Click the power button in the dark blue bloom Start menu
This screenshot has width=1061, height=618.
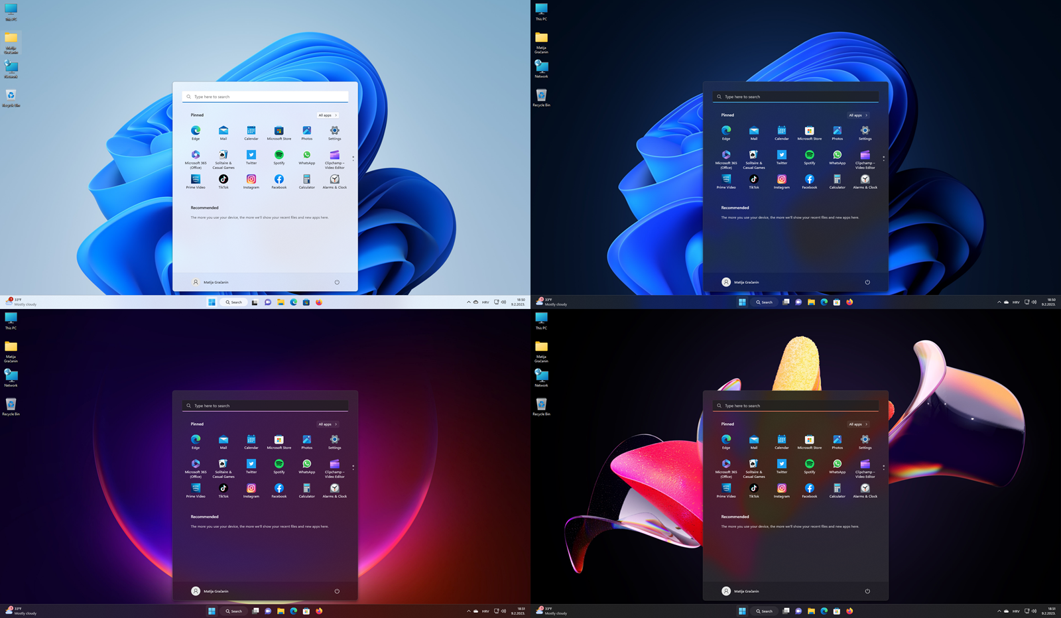(867, 282)
